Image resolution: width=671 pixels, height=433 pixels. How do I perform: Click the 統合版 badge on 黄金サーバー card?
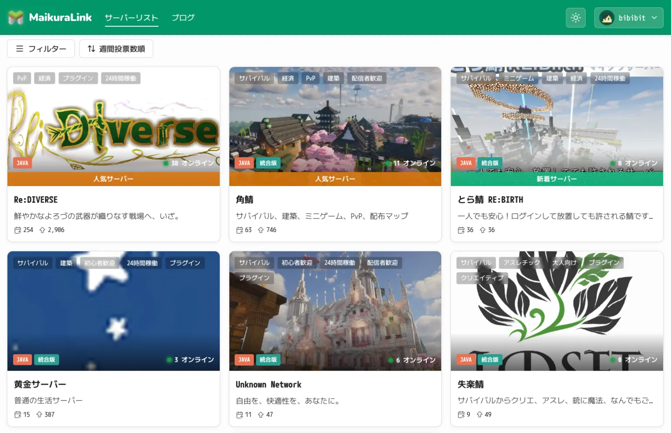tap(46, 360)
